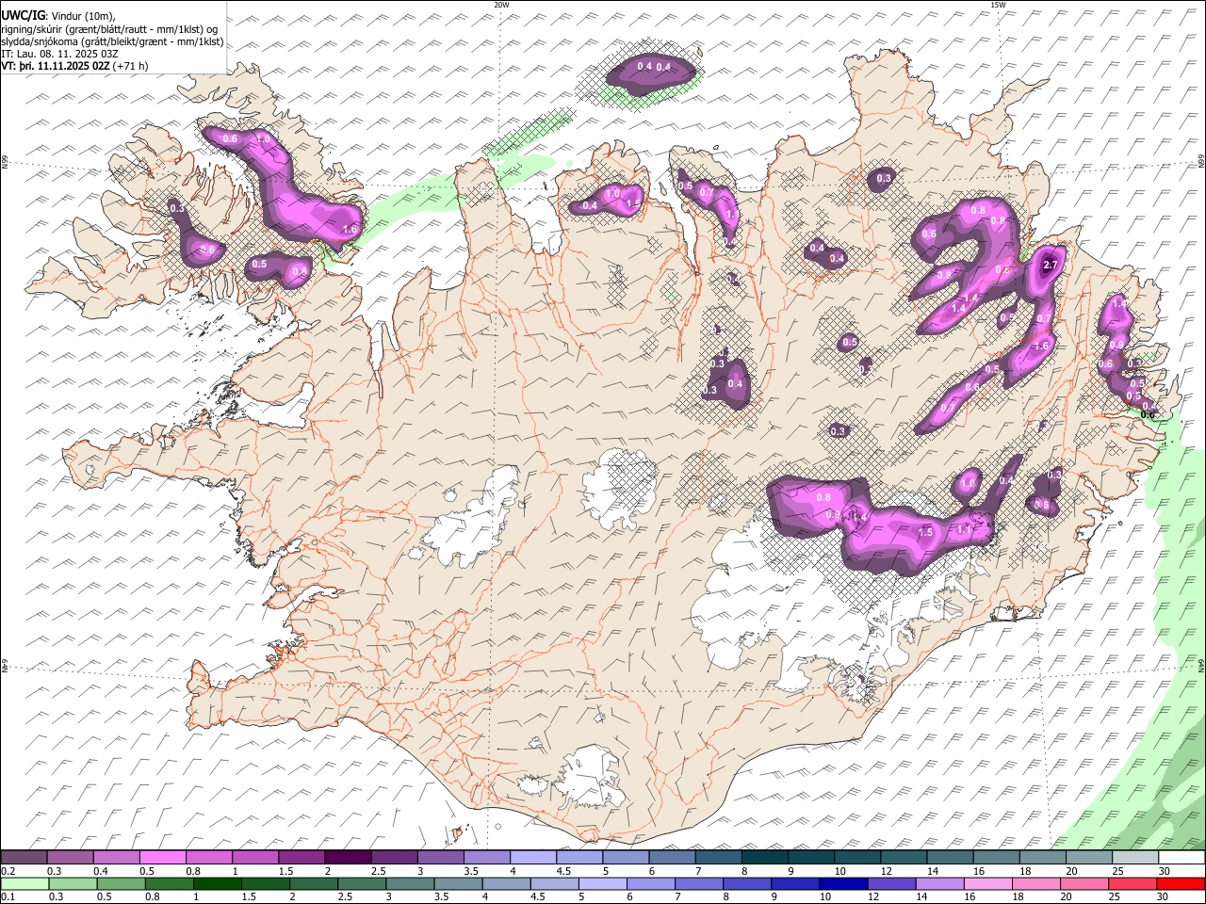Click the grey-purple swatch labeled 0.2 in top legend

click(x=24, y=858)
